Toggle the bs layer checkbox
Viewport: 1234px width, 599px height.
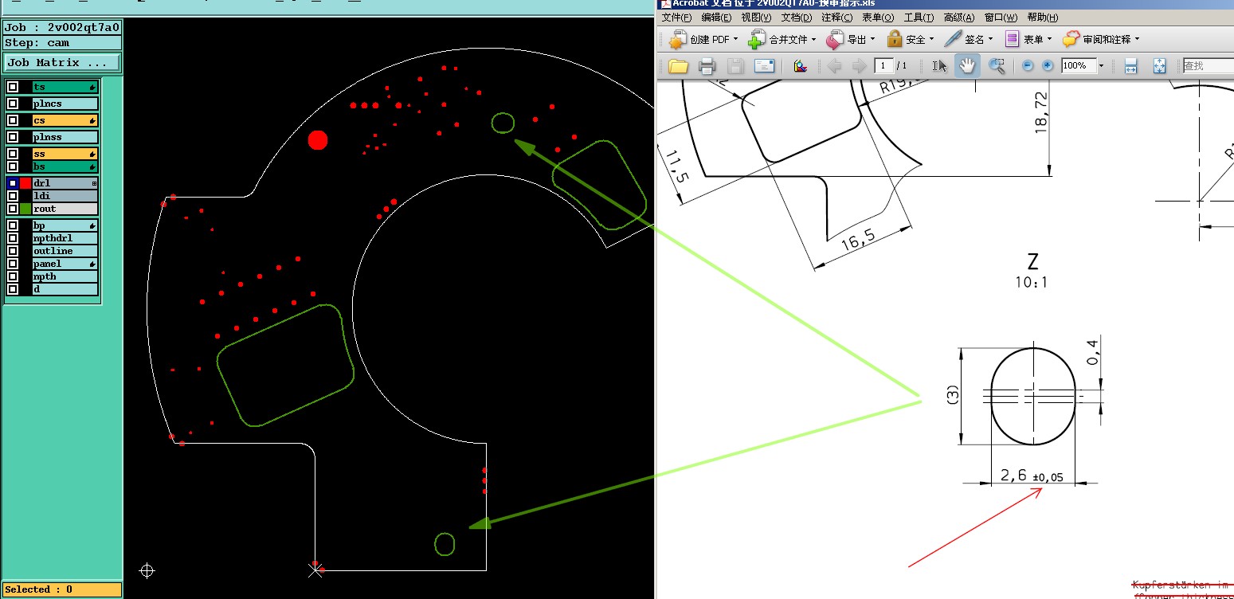pyautogui.click(x=13, y=166)
